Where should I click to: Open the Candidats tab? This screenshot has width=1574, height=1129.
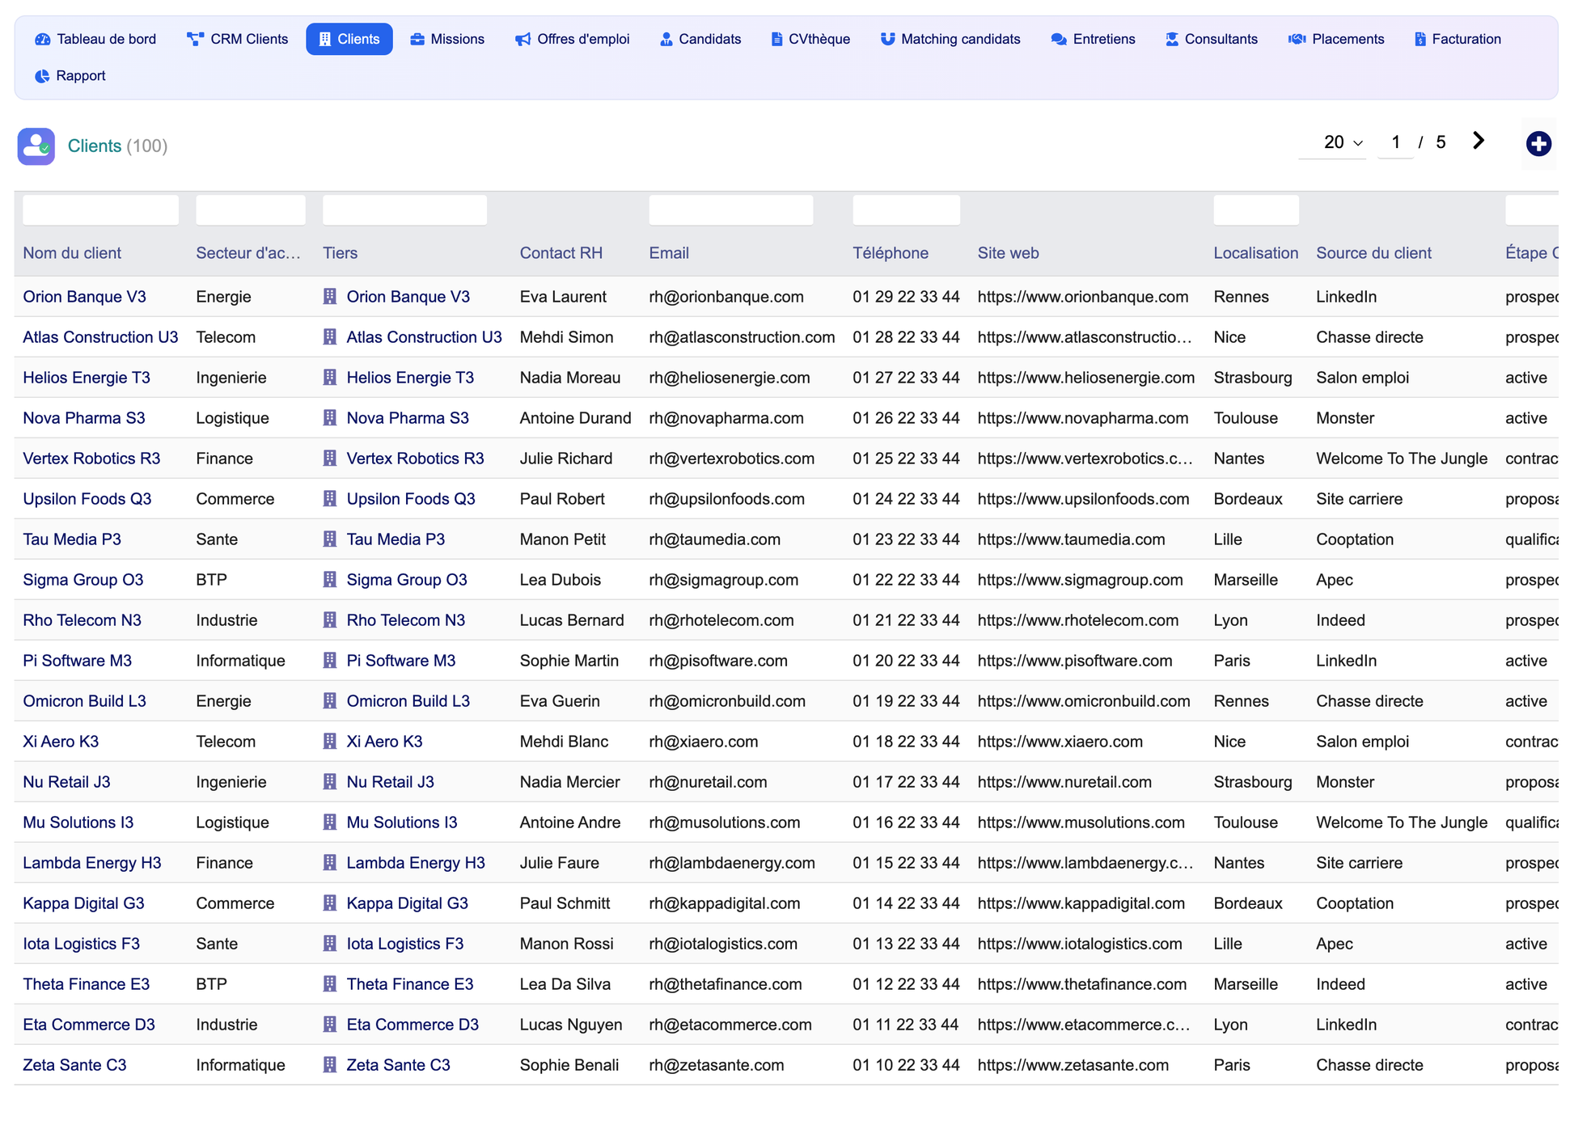(x=700, y=39)
